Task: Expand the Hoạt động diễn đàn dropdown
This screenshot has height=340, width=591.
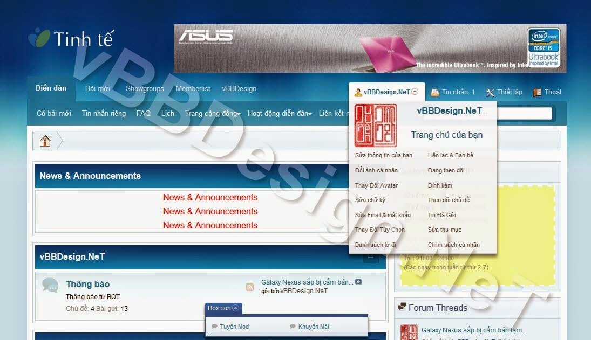Action: pos(310,114)
